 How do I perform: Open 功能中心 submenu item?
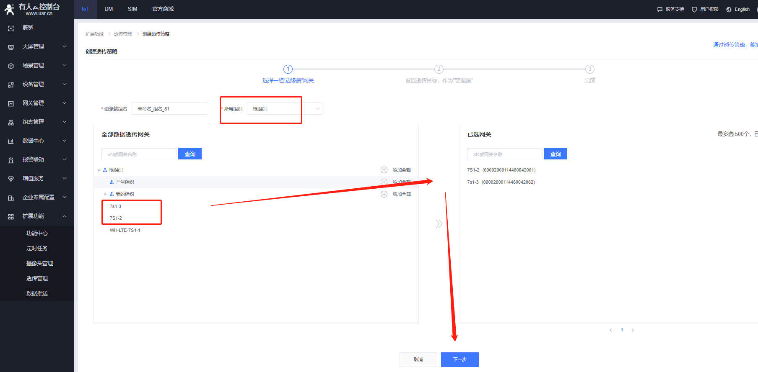coord(37,233)
